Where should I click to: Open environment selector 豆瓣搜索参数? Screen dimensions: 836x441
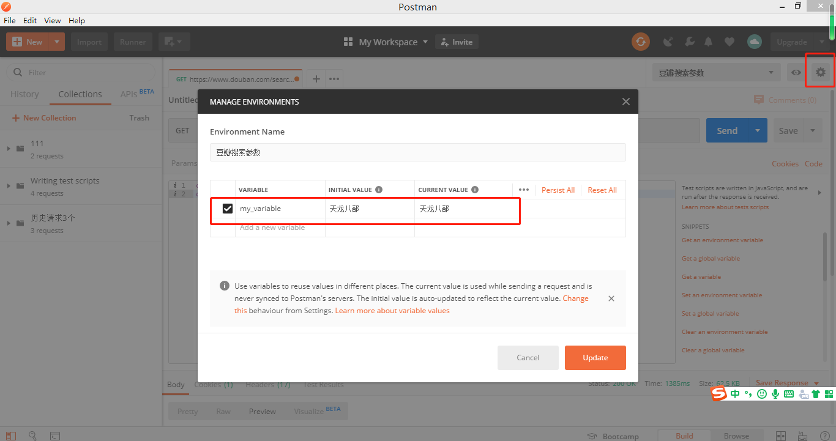[x=716, y=73]
